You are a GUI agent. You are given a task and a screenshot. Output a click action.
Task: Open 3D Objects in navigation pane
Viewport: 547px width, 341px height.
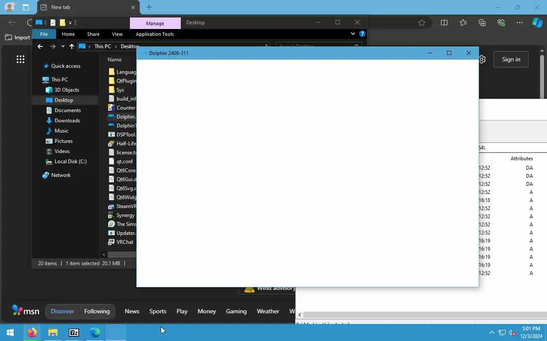click(x=67, y=90)
